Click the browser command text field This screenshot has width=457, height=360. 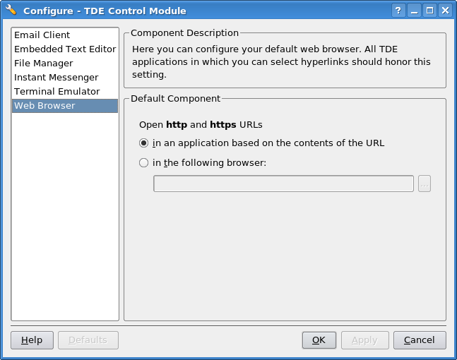click(283, 184)
